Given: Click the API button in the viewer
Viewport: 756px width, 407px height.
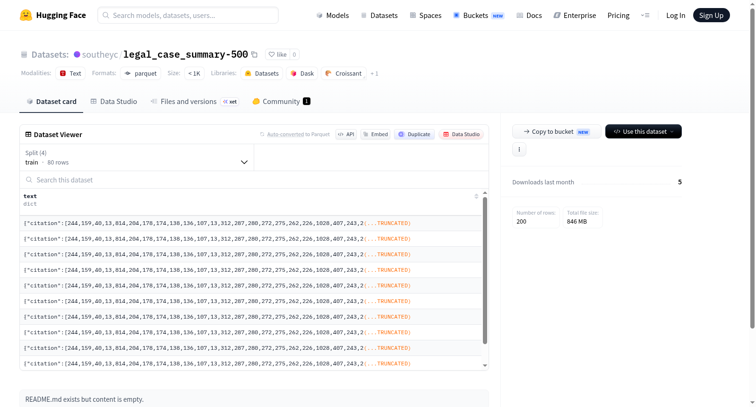Looking at the screenshot, I should point(346,134).
